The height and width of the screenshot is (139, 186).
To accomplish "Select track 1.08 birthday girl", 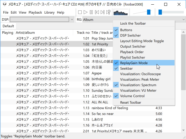I will tap(57, 79).
